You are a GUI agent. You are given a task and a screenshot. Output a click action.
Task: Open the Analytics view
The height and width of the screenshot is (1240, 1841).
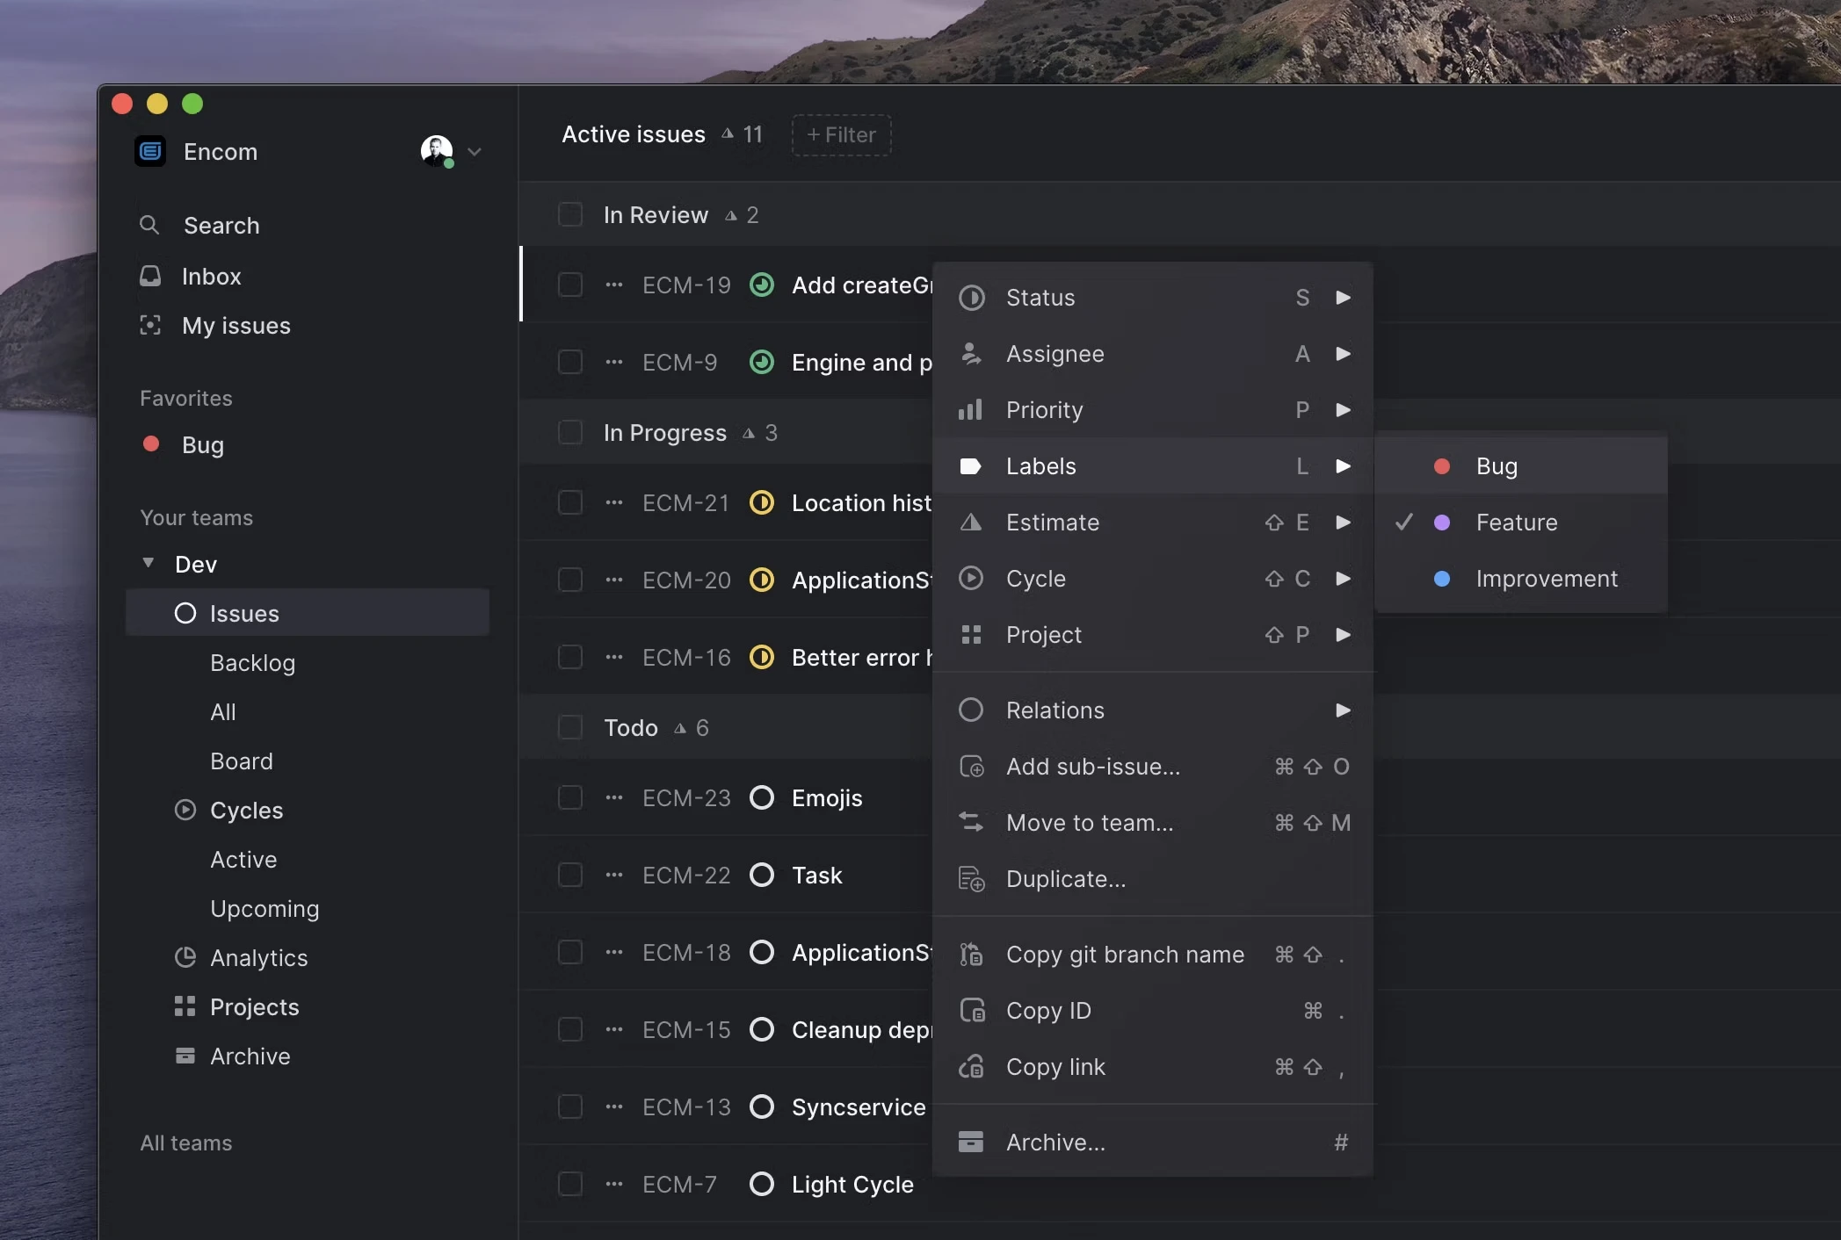pos(258,957)
